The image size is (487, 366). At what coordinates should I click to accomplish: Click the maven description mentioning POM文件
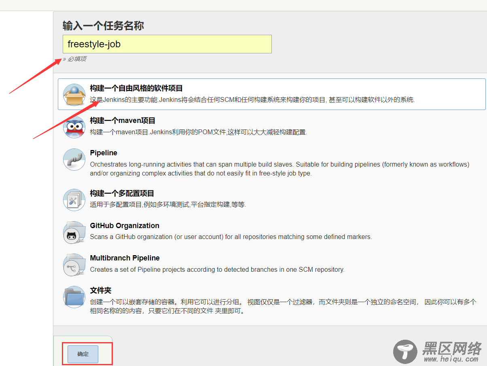point(199,132)
